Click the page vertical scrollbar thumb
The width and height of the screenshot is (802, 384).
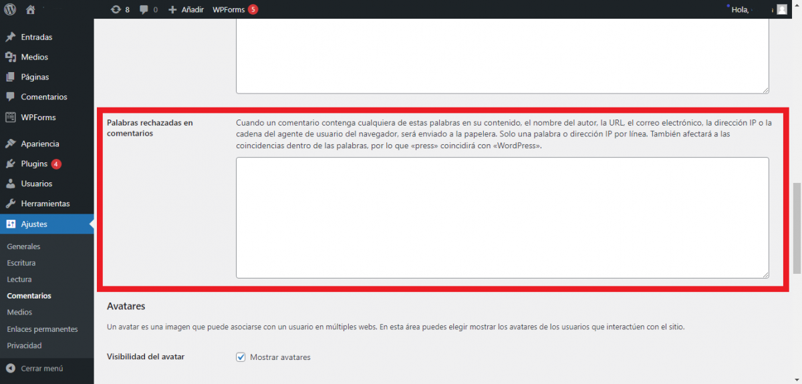797,227
